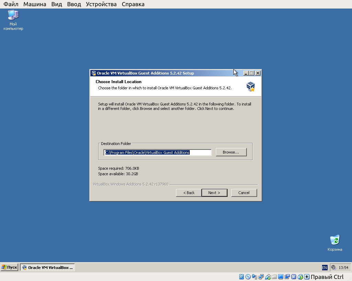
Task: Click the tray icon beside the clock
Action: point(333,267)
